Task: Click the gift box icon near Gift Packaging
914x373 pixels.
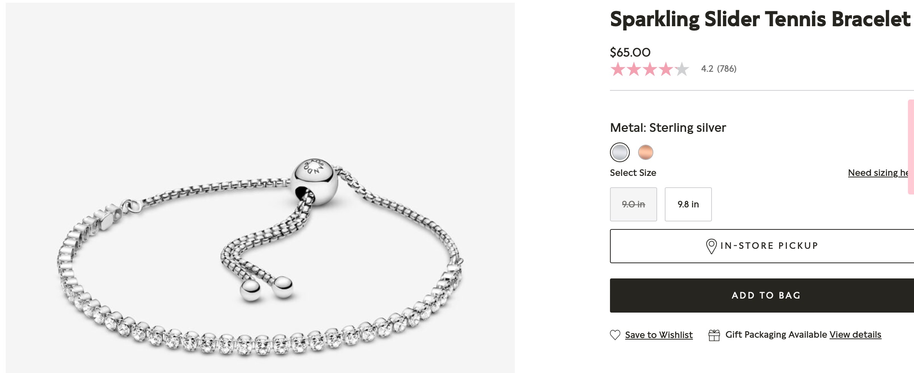Action: 715,335
